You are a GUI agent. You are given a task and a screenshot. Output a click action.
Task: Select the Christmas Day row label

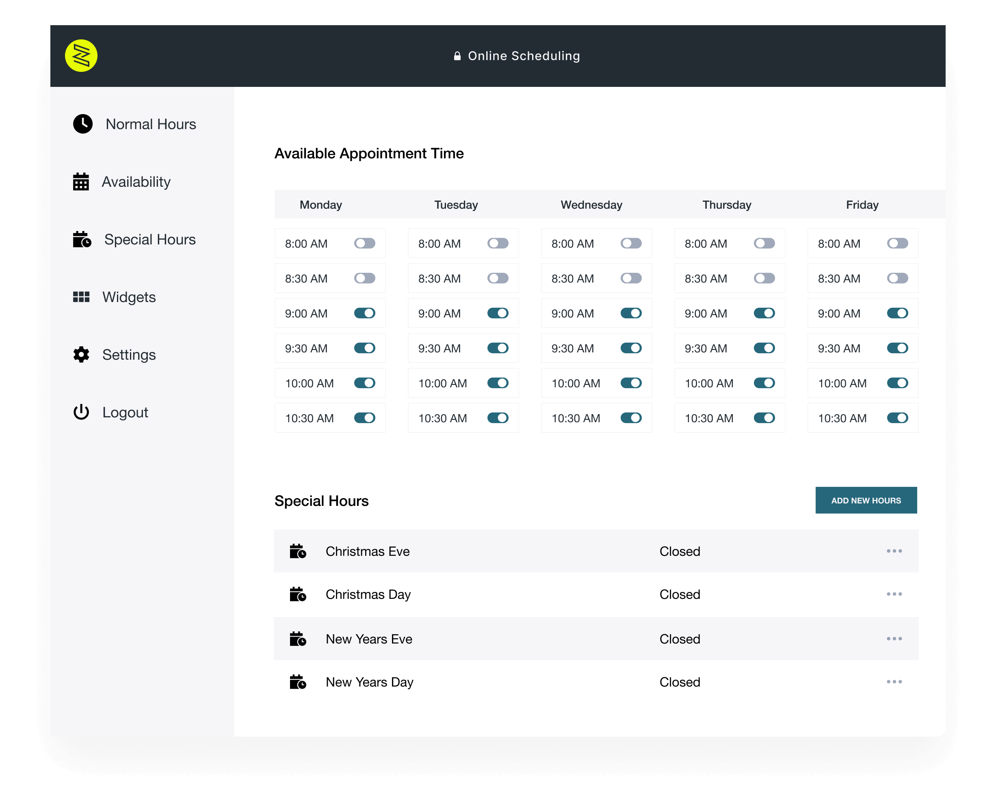pyautogui.click(x=368, y=594)
